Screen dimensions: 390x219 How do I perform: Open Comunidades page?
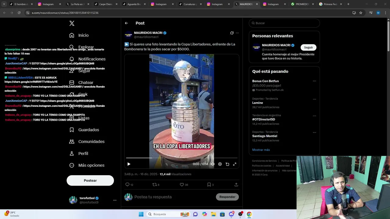[87, 142]
